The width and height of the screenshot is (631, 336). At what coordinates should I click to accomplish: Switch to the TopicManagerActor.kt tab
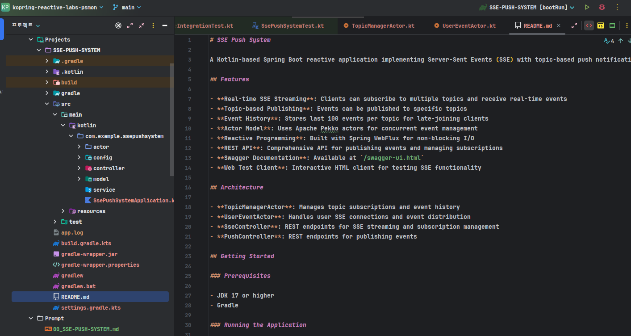(383, 25)
